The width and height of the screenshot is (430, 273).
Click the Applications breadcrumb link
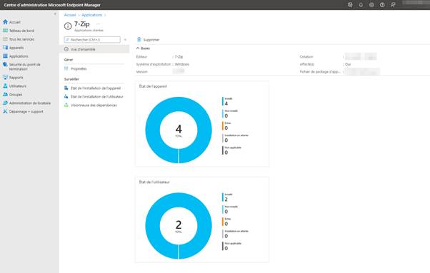pos(92,15)
